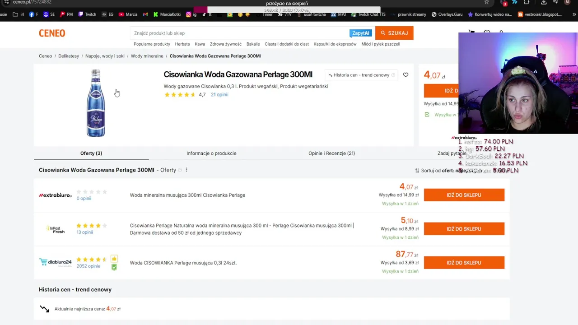Click the product star rating 4,7
The height and width of the screenshot is (325, 578).
click(x=180, y=95)
